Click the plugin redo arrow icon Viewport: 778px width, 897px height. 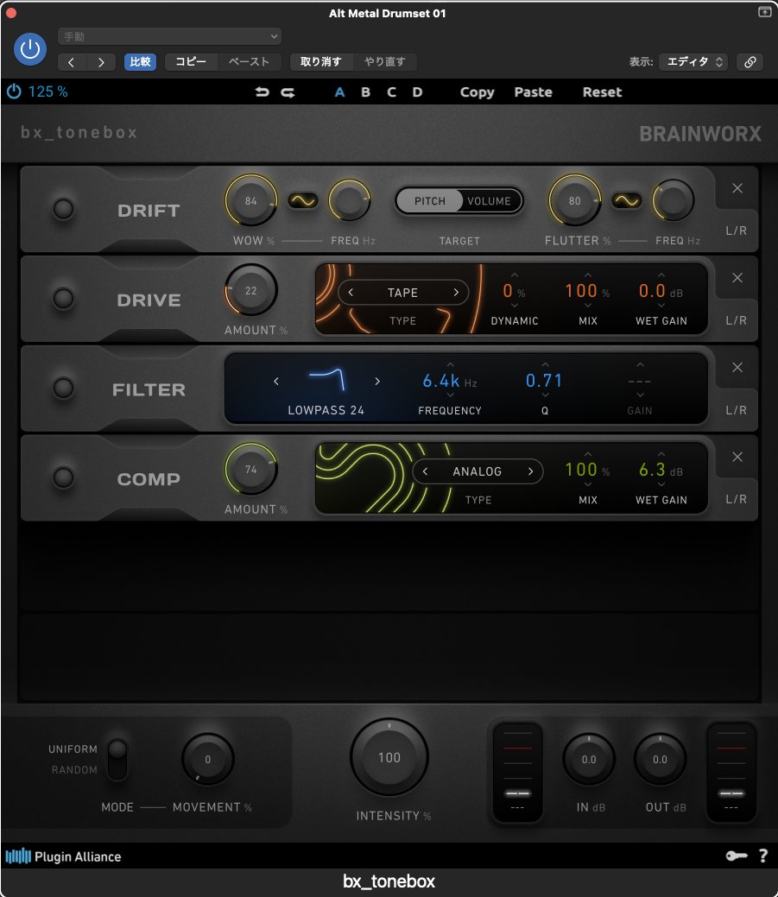(288, 92)
